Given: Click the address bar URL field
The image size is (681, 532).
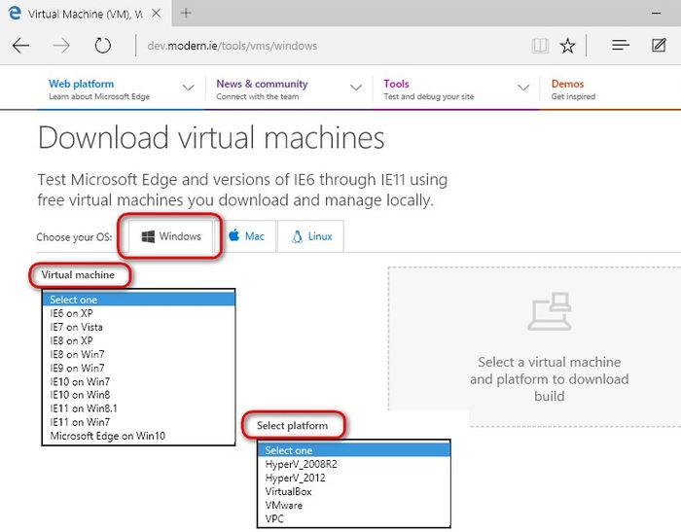Looking at the screenshot, I should point(321,46).
